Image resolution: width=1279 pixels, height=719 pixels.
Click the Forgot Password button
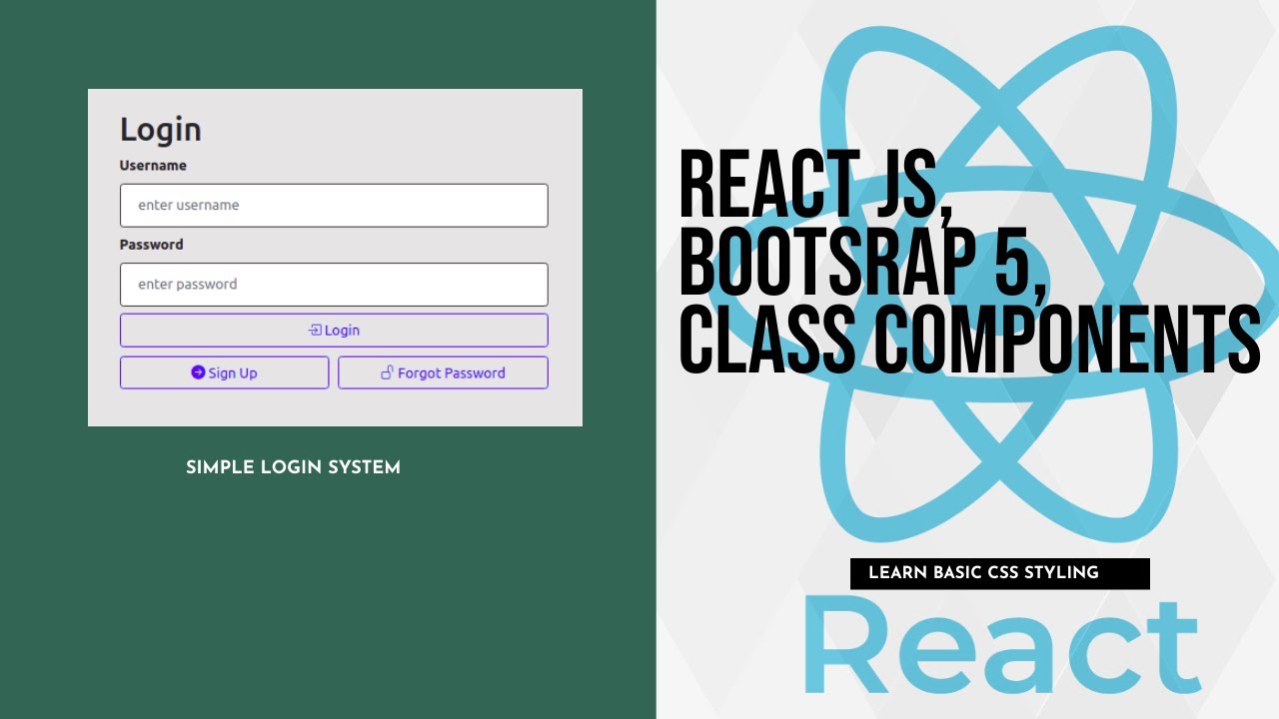click(443, 372)
